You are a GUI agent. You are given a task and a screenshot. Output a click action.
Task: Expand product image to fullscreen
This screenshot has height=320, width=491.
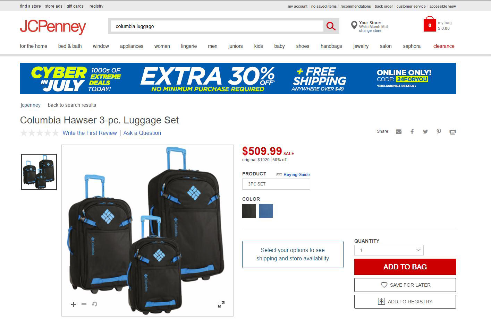pyautogui.click(x=221, y=304)
